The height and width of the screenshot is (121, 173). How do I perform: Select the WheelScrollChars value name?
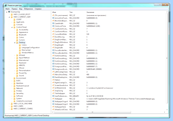(x=61, y=110)
